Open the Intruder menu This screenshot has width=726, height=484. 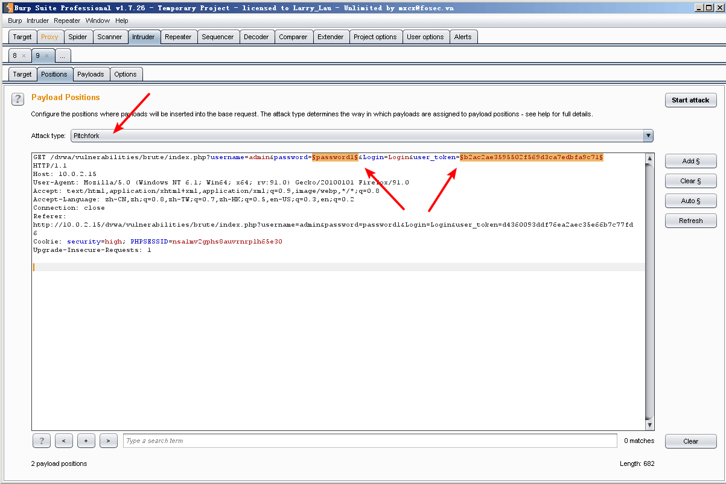(37, 20)
